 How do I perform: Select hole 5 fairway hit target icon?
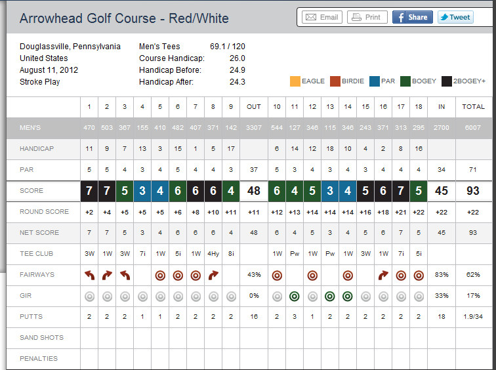160,275
